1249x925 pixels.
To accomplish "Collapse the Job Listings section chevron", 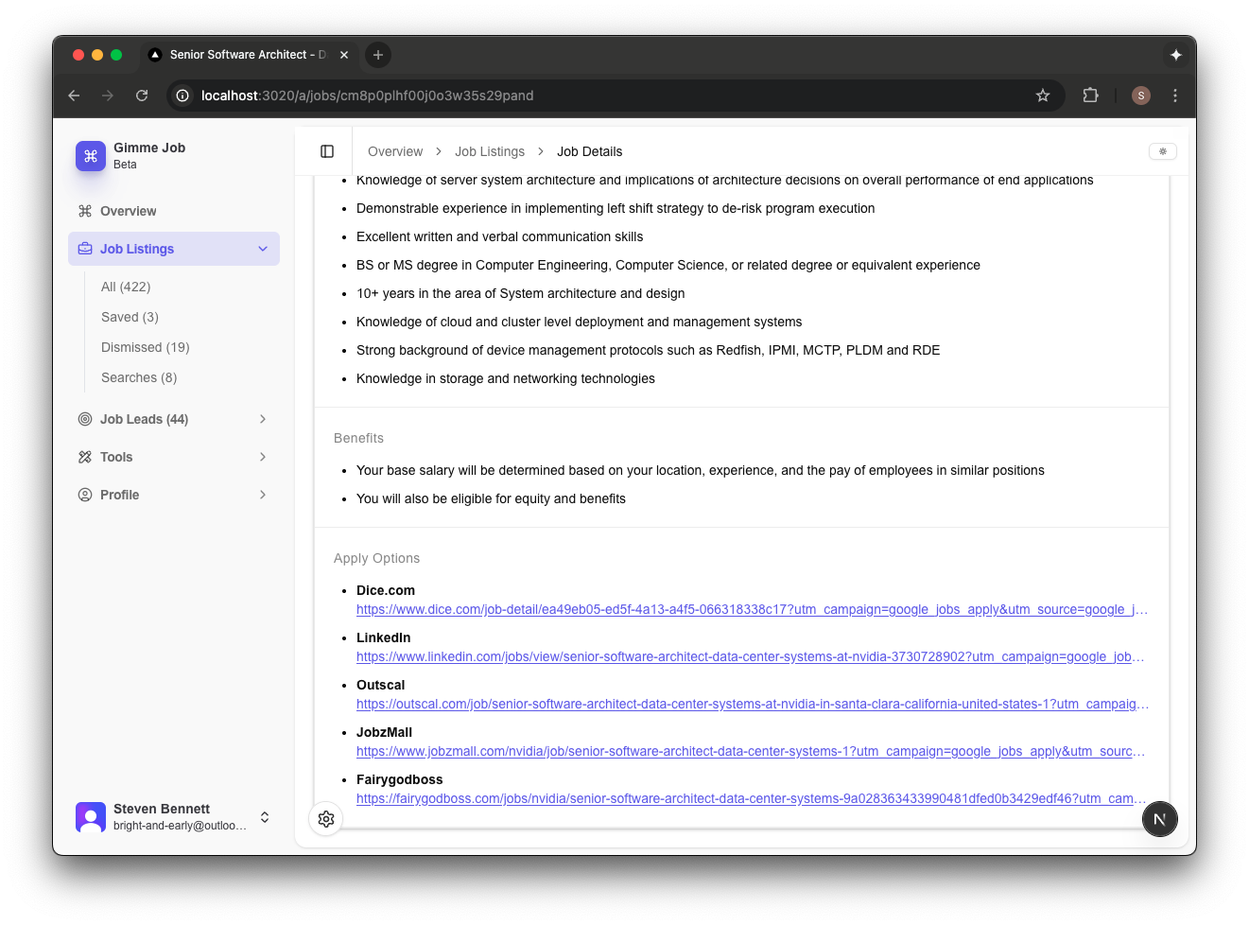I will coord(263,249).
